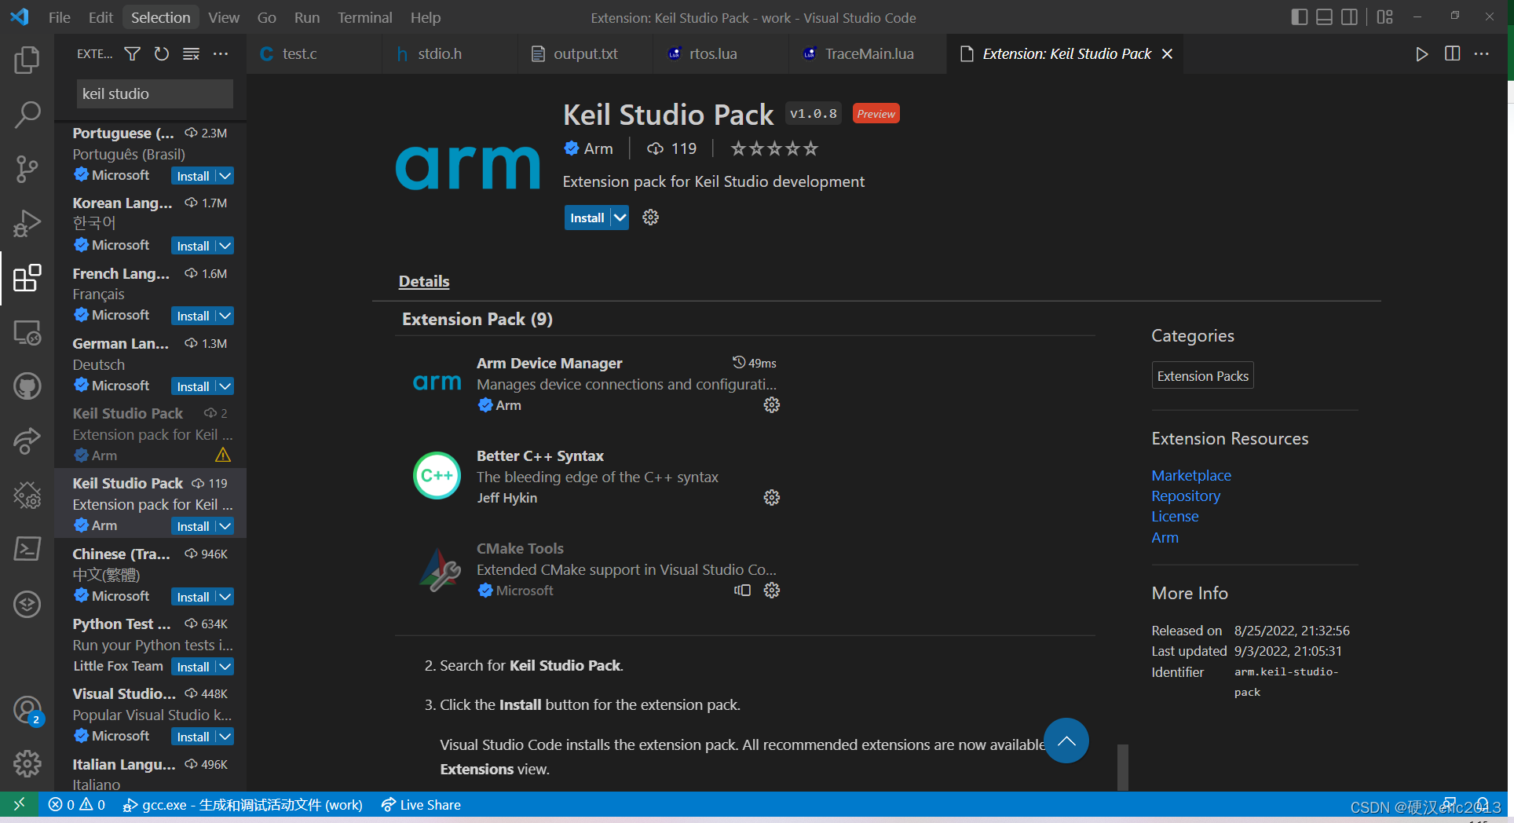
Task: Open Remote Explorer view
Action: tap(27, 332)
